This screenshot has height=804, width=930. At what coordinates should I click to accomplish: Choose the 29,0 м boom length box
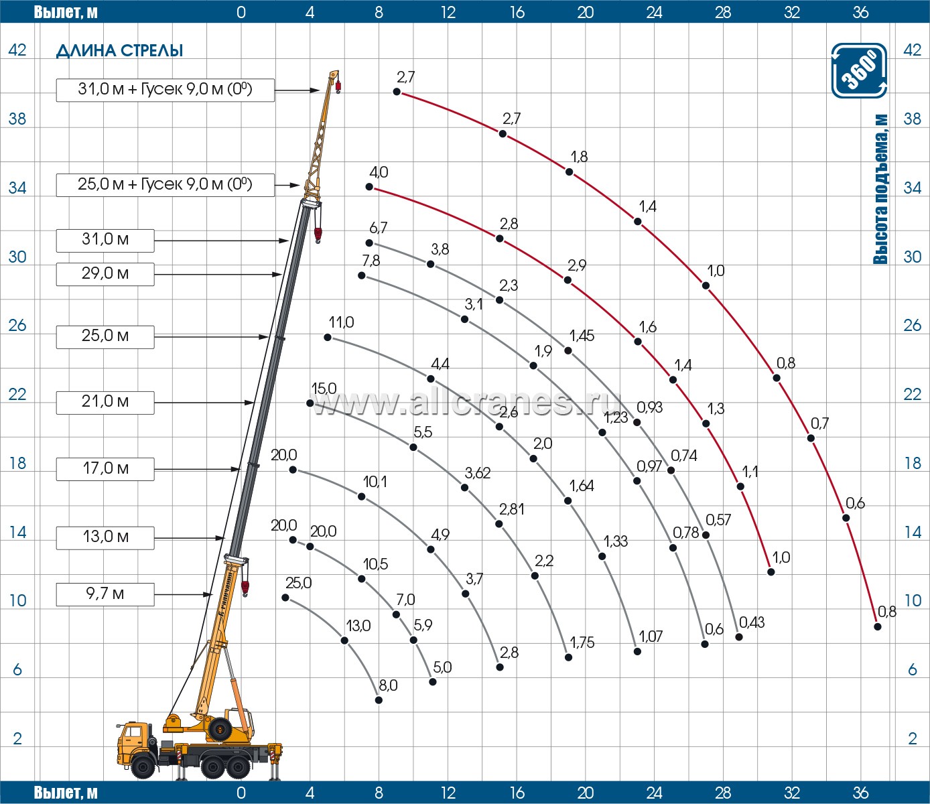pyautogui.click(x=105, y=274)
